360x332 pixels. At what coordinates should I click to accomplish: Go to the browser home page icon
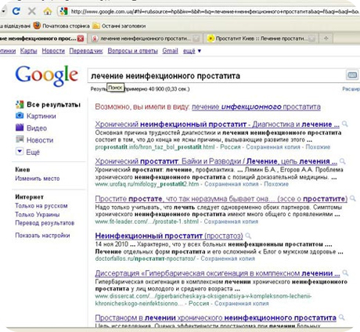(x=48, y=11)
